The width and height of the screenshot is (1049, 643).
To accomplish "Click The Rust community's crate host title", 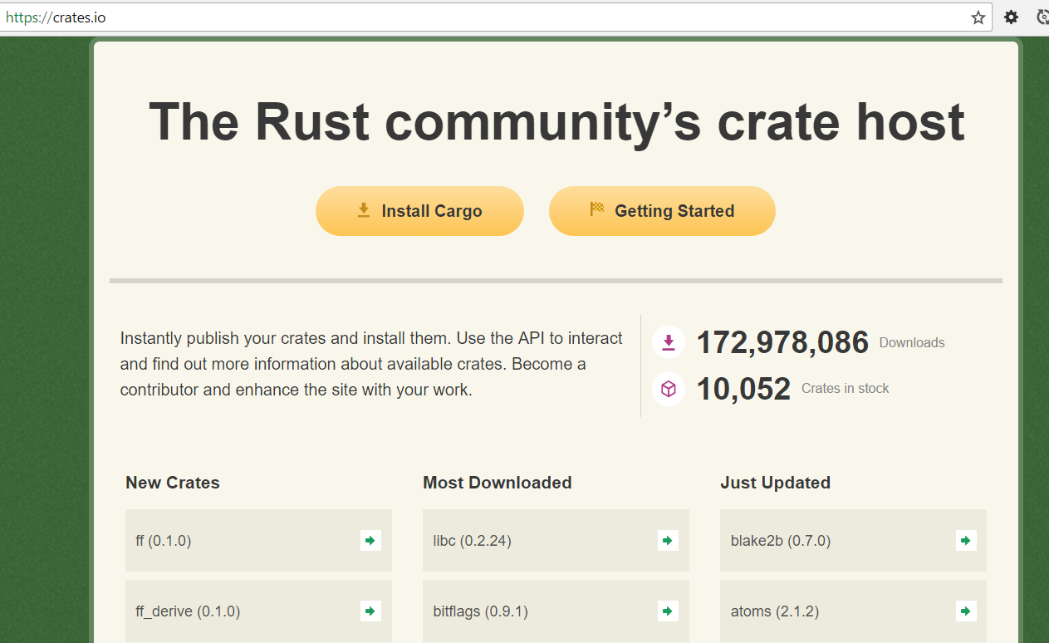I will tap(556, 122).
